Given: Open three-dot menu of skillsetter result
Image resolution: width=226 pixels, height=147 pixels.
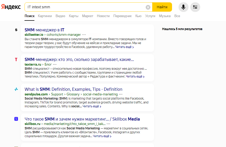Looking at the screenshot, I should pyautogui.click(x=84, y=35).
